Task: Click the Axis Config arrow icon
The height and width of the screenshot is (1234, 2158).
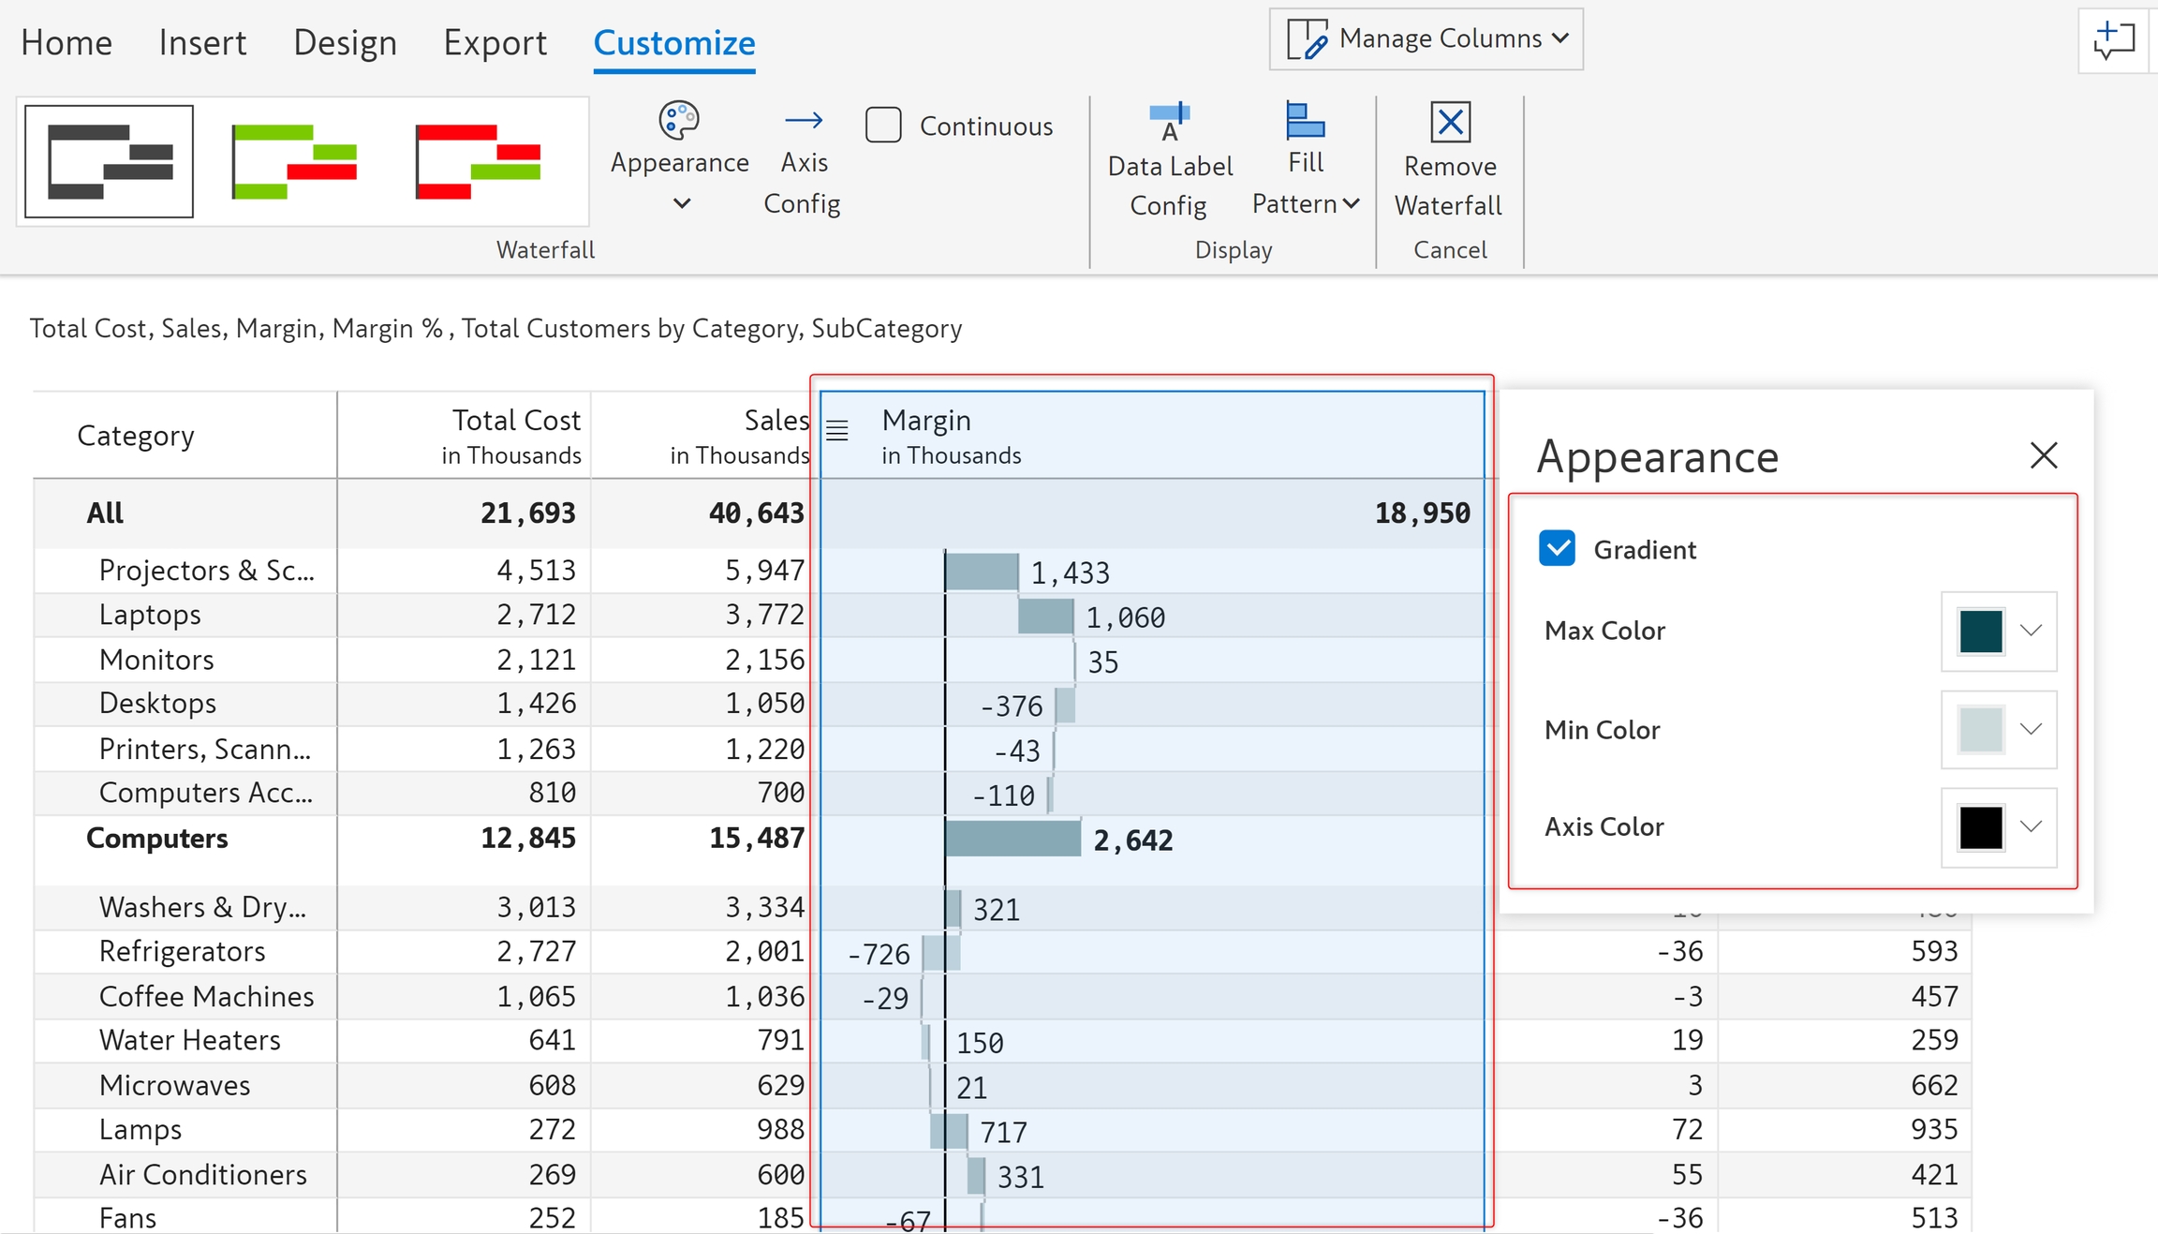Action: coord(804,120)
